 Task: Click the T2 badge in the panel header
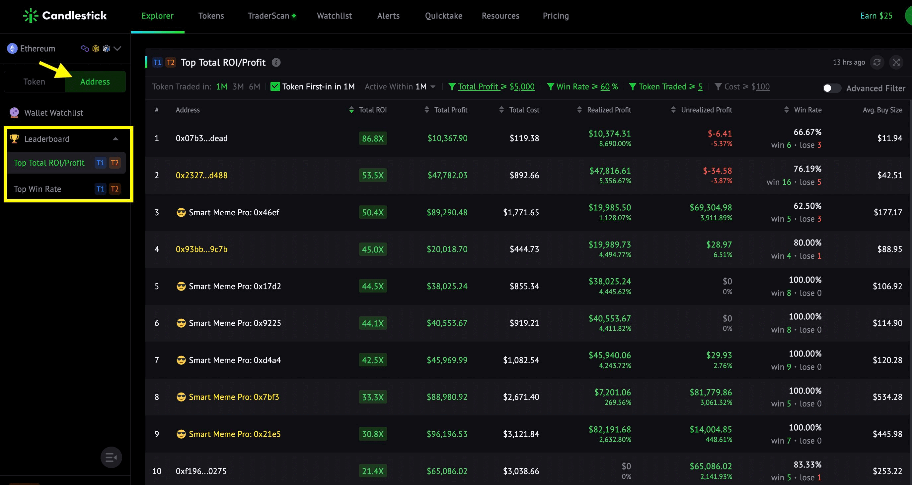tap(171, 62)
